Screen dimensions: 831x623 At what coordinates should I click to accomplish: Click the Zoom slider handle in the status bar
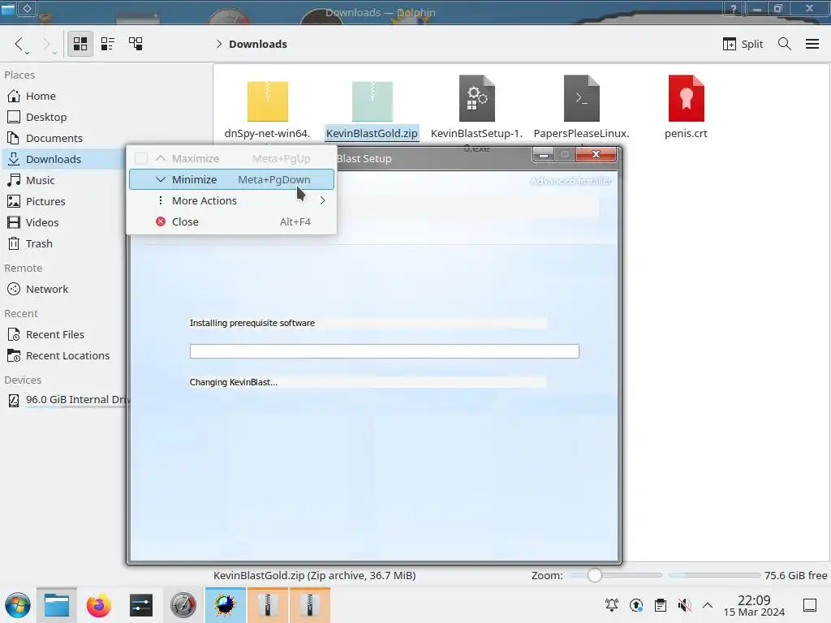pyautogui.click(x=595, y=575)
